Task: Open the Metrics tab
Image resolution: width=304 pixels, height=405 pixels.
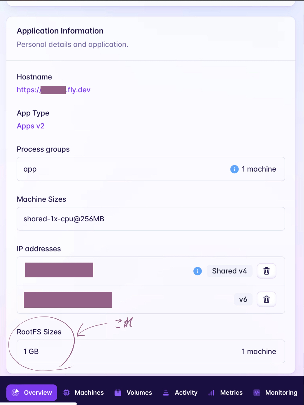Action: point(231,393)
